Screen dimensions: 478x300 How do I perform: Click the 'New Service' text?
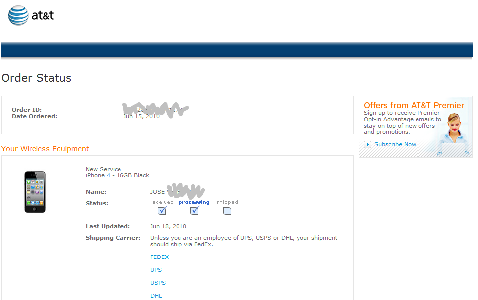pyautogui.click(x=103, y=169)
